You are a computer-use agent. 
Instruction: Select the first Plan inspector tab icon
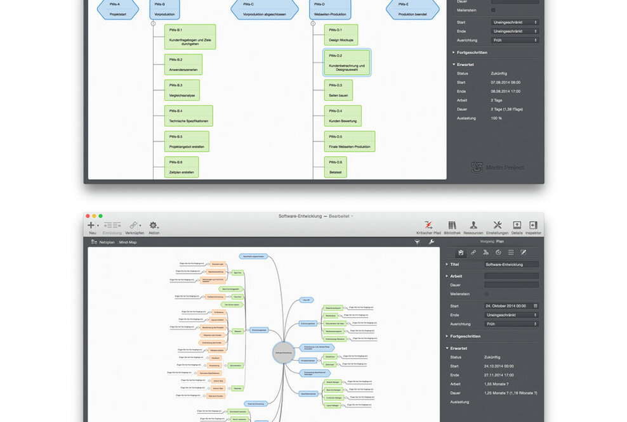461,252
